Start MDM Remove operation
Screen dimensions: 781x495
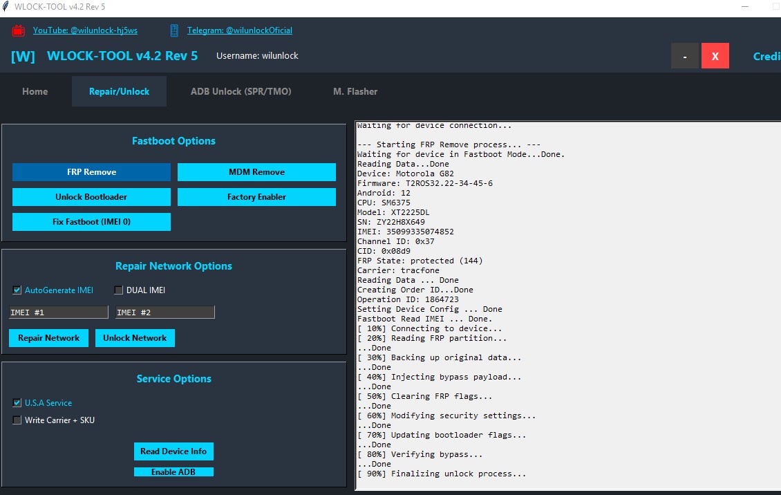(256, 172)
